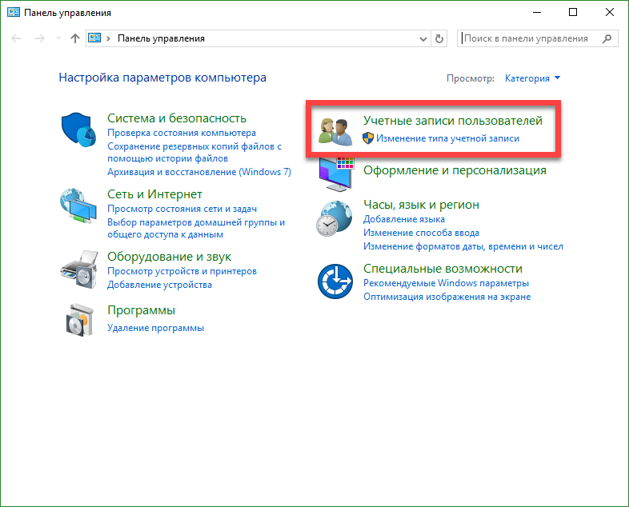The height and width of the screenshot is (507, 629).
Task: Click the UAC shield icon beside account type link
Action: pos(368,138)
